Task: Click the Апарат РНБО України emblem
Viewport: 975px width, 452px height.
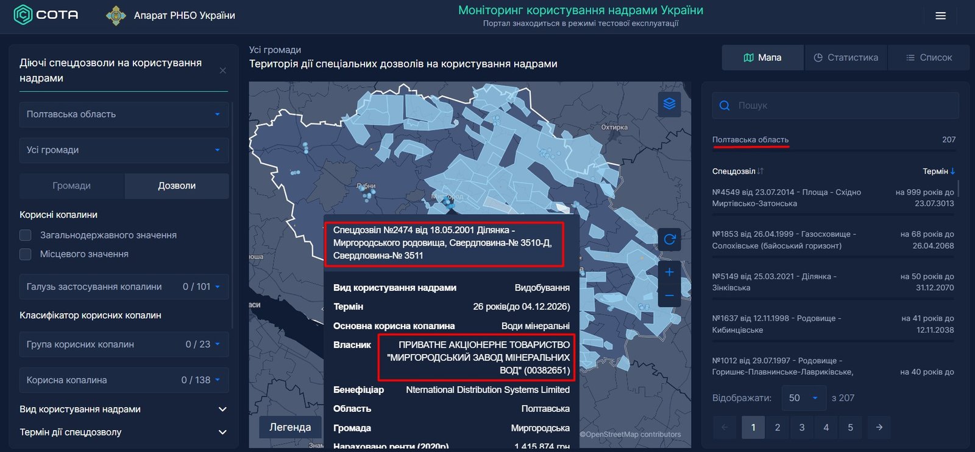Action: coord(116,15)
